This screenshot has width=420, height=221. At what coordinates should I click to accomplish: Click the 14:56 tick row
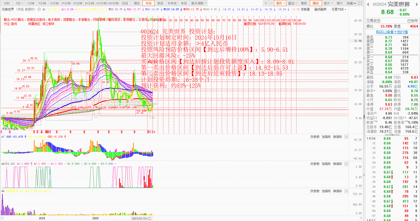tap(392, 138)
